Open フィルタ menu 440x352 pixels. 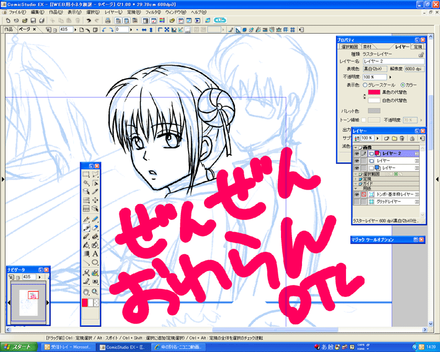coord(153,12)
